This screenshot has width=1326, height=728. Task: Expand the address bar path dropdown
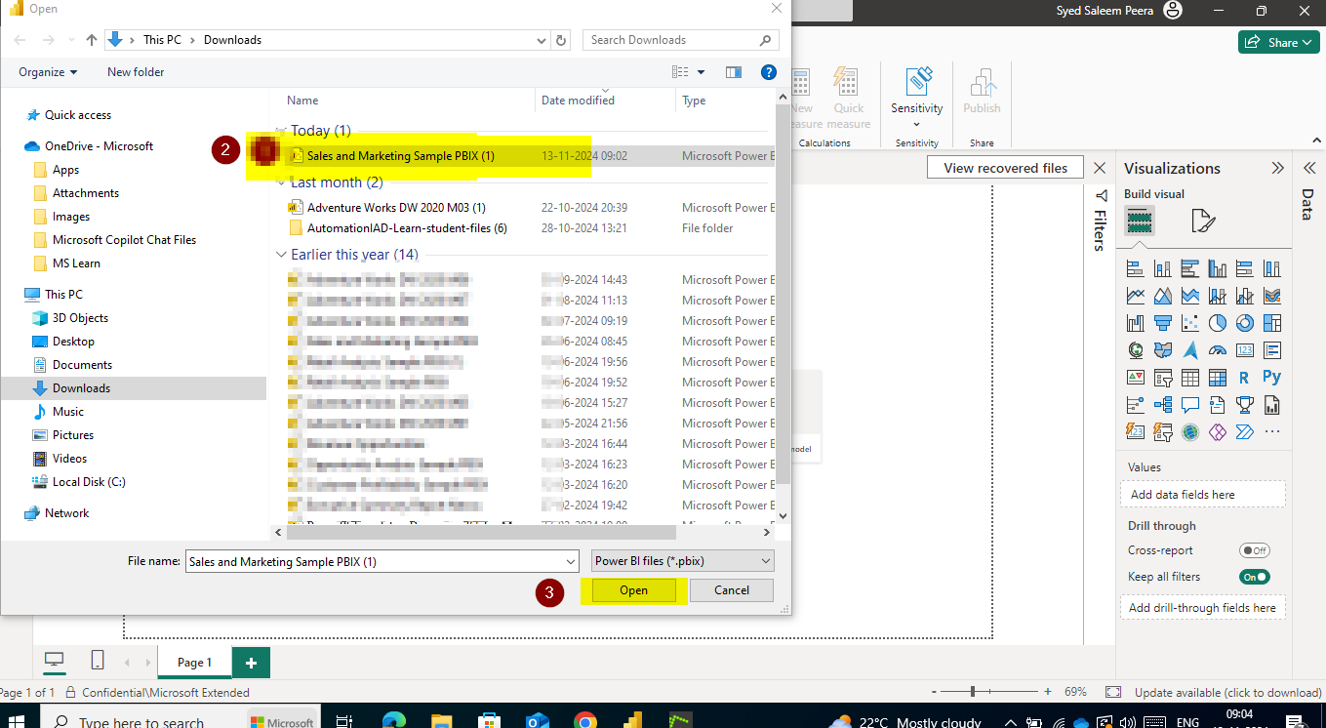pyautogui.click(x=542, y=40)
